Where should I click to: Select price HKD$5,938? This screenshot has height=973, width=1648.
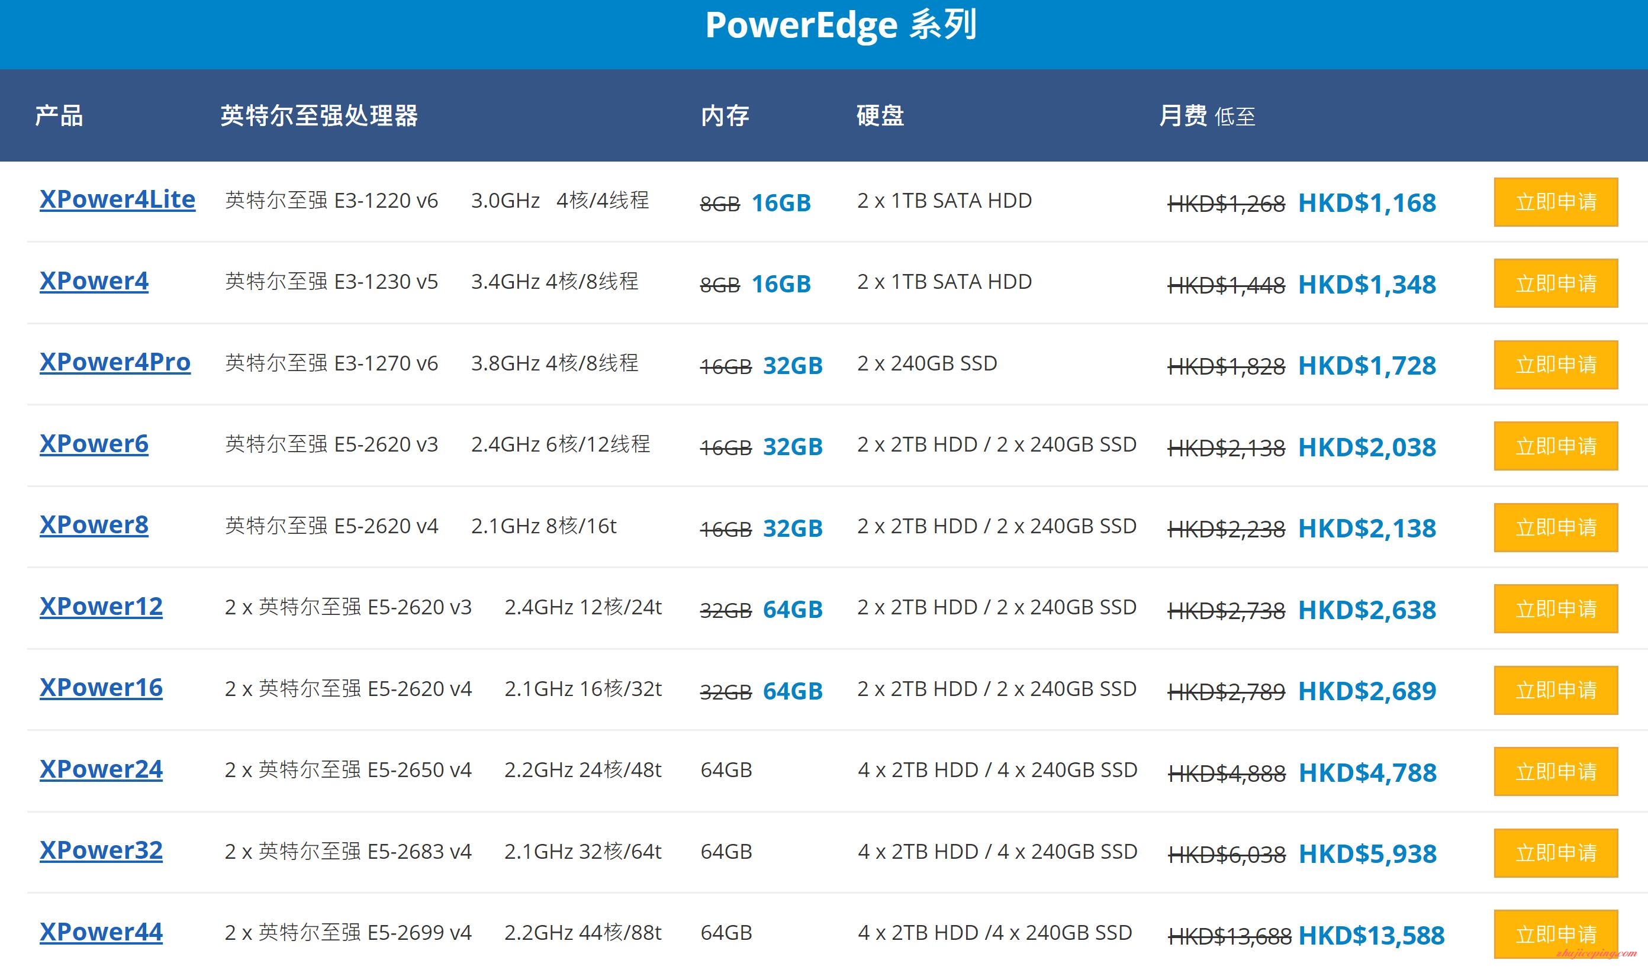pyautogui.click(x=1368, y=853)
